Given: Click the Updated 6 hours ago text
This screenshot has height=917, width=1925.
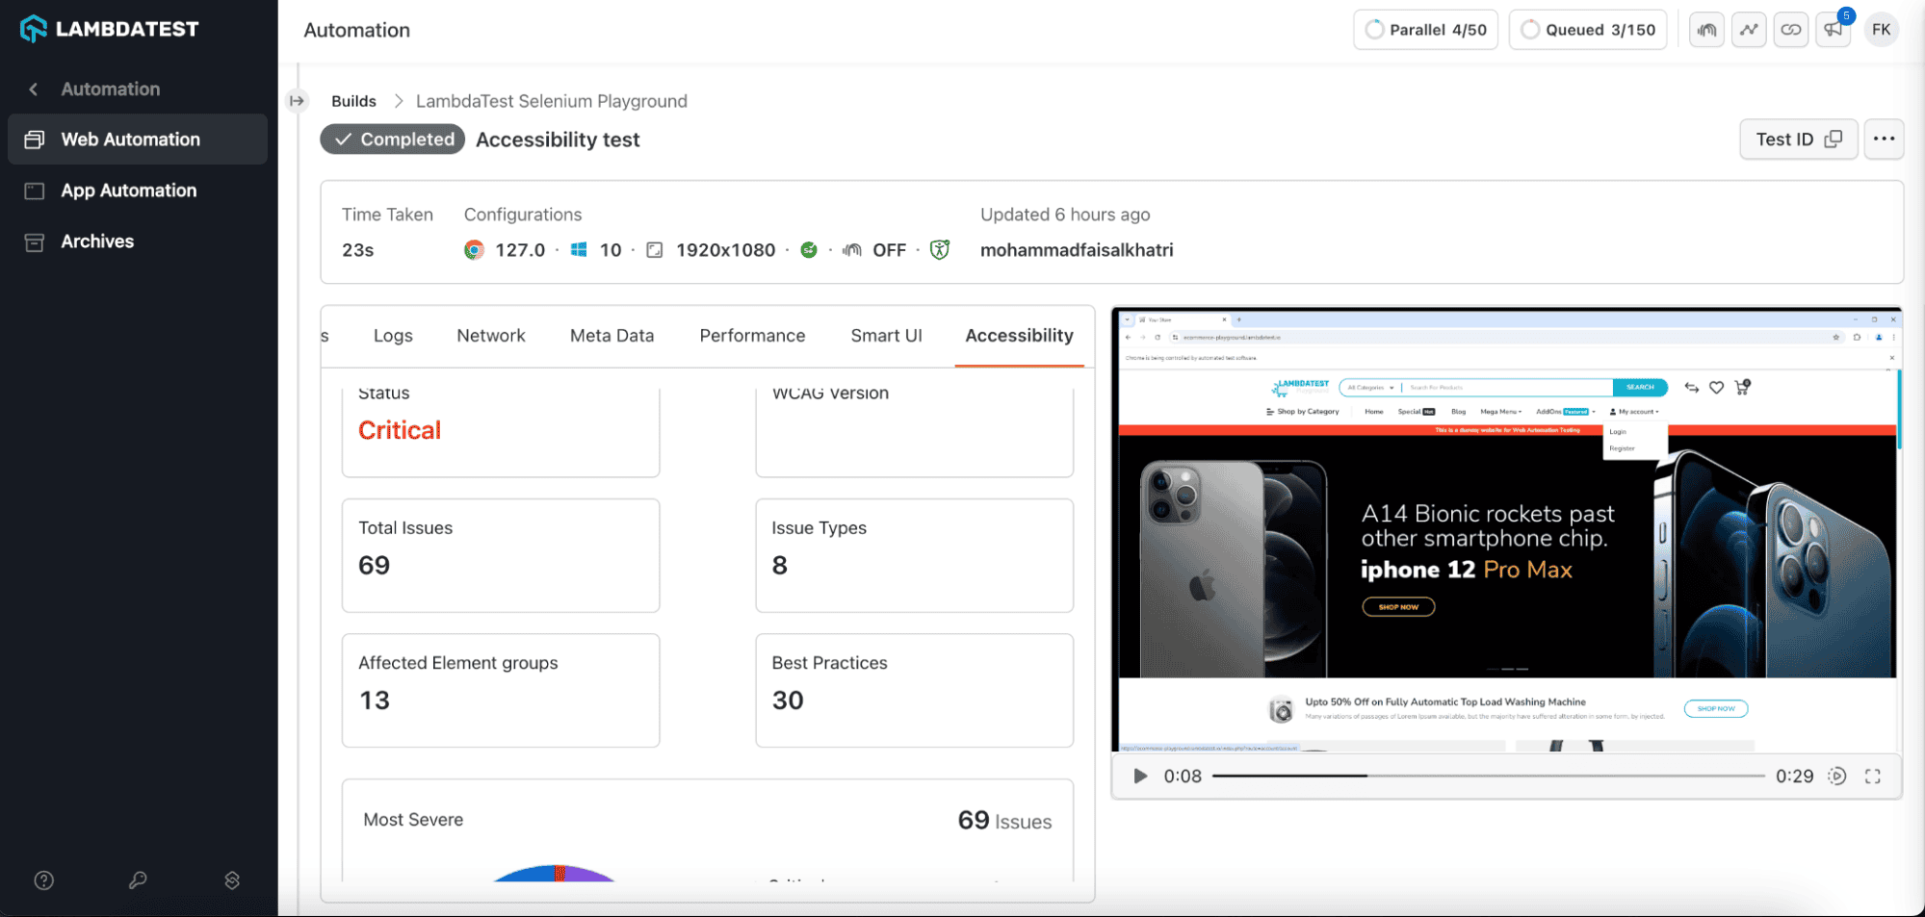Looking at the screenshot, I should [1065, 215].
